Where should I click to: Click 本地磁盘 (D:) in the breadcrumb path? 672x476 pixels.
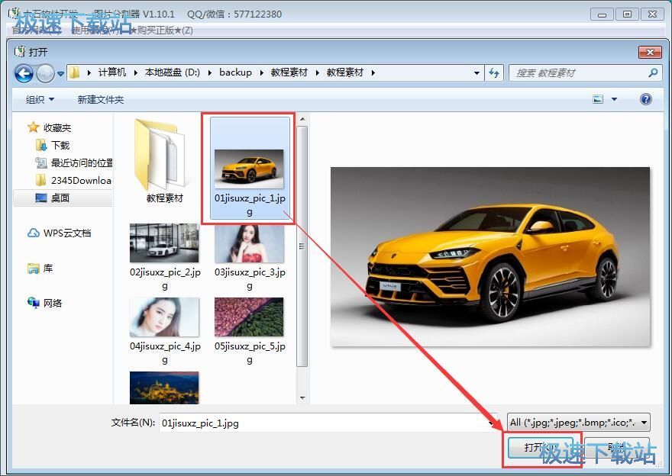pyautogui.click(x=172, y=72)
